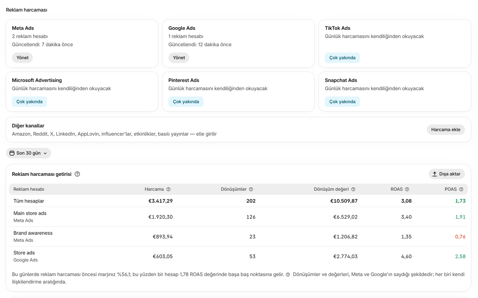Select the Store ads Google Ads row
The image size is (478, 298).
[x=238, y=256]
